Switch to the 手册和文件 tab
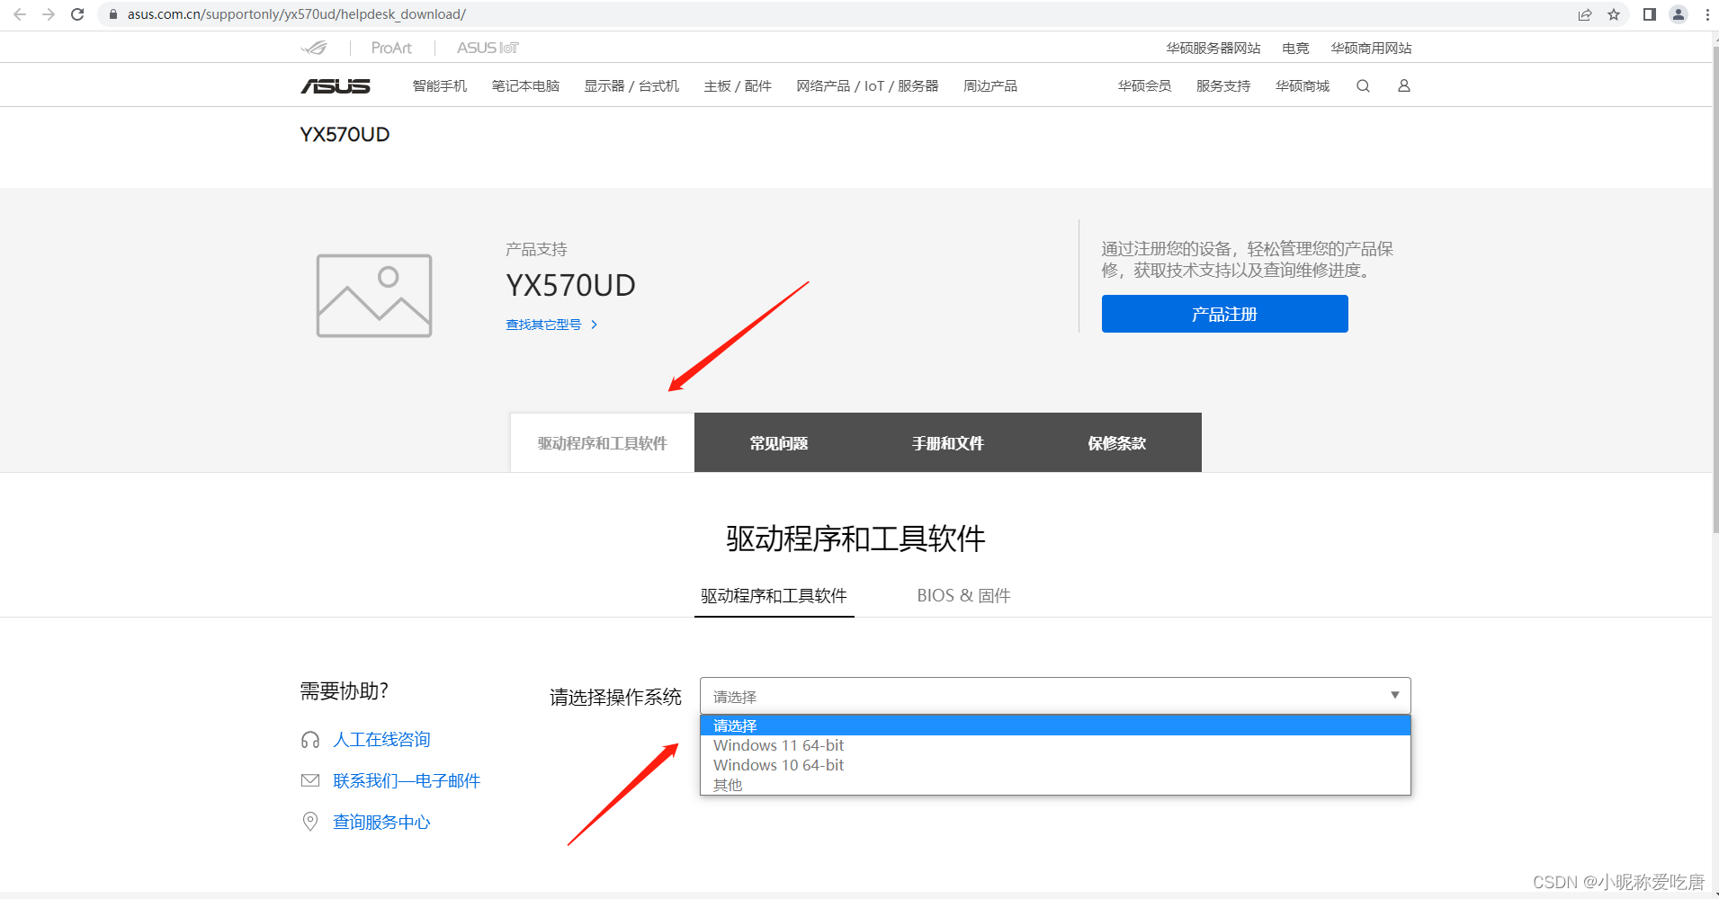 948,442
